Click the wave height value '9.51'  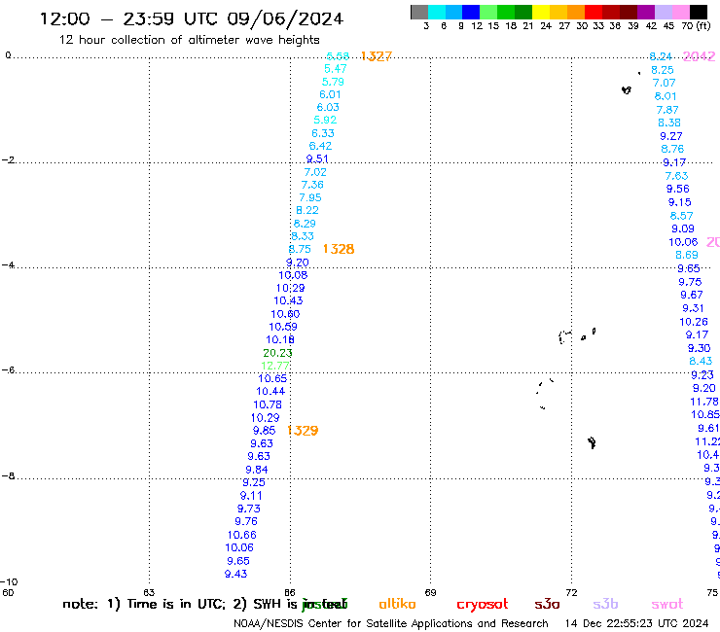click(317, 158)
